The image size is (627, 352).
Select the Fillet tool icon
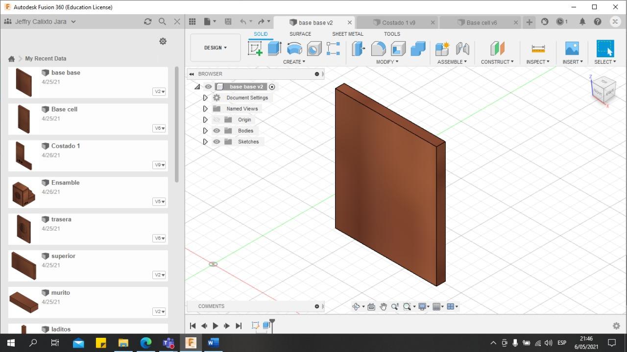pyautogui.click(x=378, y=48)
